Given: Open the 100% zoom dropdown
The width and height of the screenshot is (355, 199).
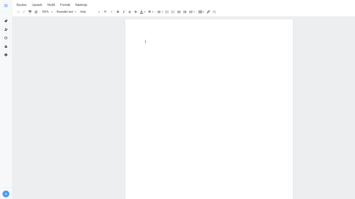Looking at the screenshot, I should coord(47,12).
